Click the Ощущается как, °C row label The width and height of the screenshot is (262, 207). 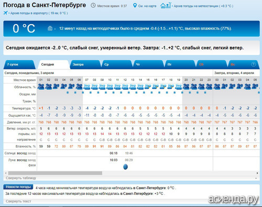point(22,116)
